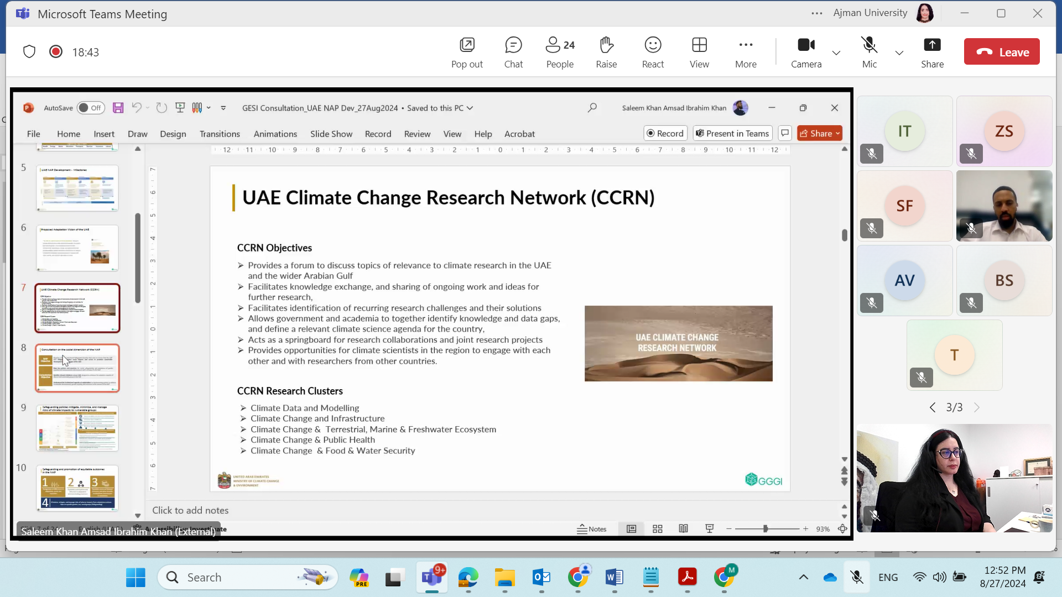Leave the Teams meeting

[x=1002, y=52]
